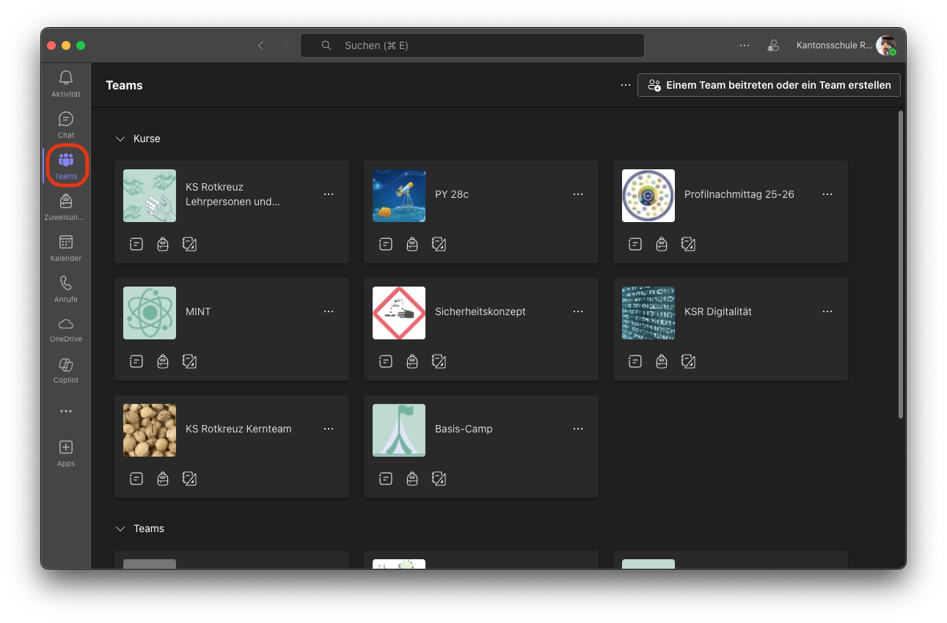Open the Apps store icon
Image resolution: width=947 pixels, height=623 pixels.
point(66,453)
